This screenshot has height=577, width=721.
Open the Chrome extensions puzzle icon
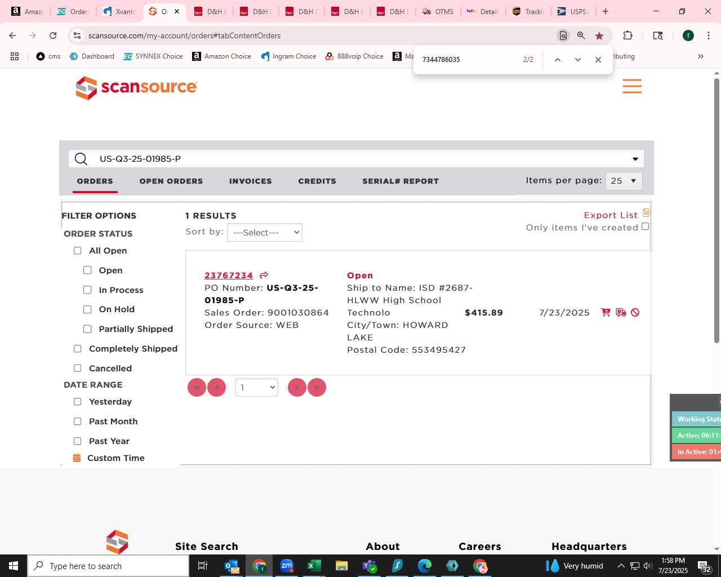coord(627,35)
